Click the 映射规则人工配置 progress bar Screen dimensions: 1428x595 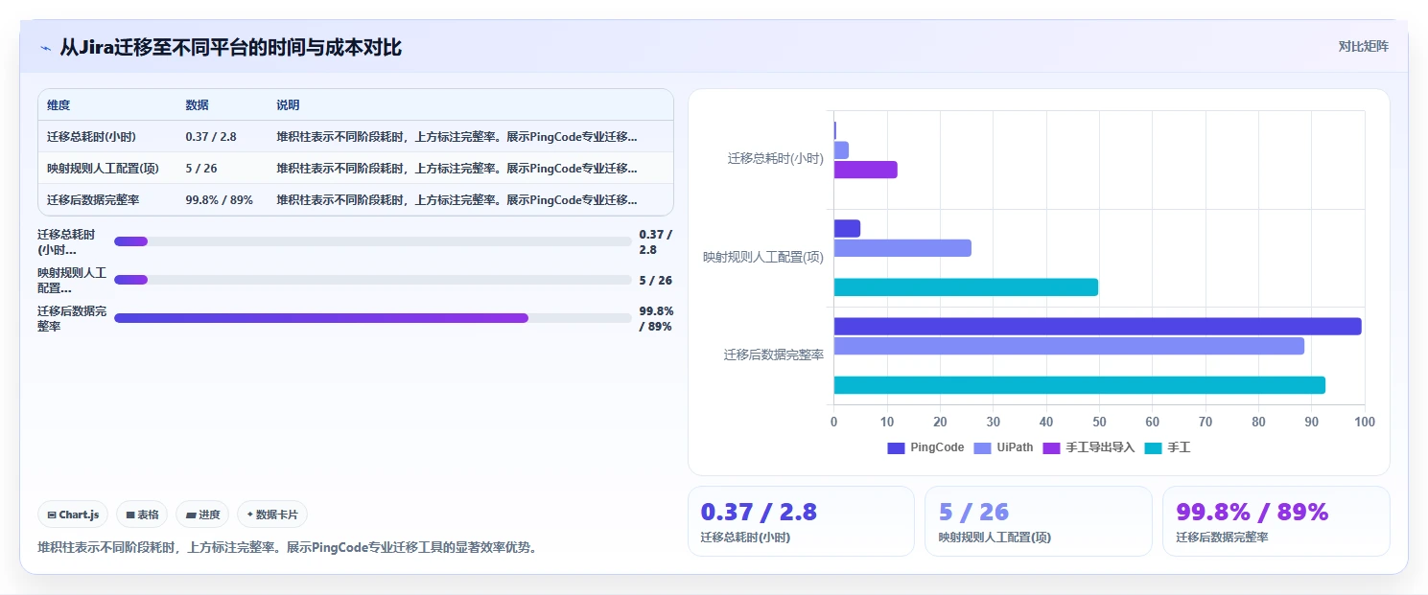tap(373, 280)
